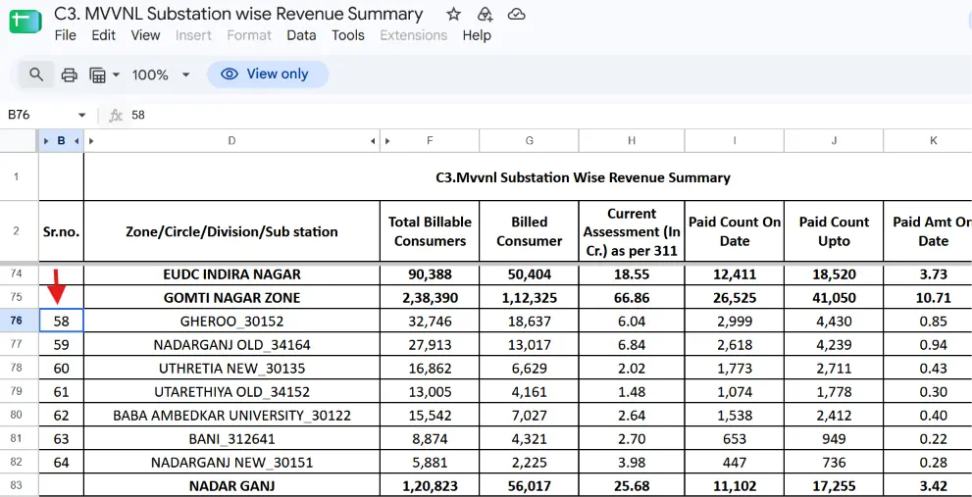This screenshot has height=497, width=972.
Task: Open the Edit menu
Action: [x=104, y=35]
